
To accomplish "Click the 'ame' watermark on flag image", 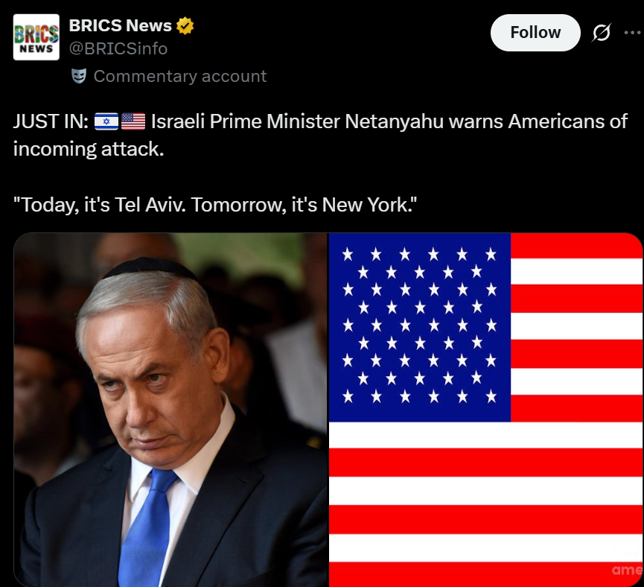I will click(627, 570).
